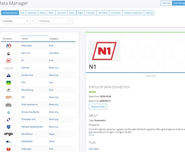Open the ON data source name

[23, 97]
